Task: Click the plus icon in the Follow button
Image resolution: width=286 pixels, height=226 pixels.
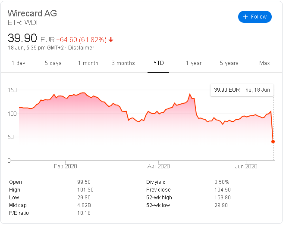Action: 245,17
